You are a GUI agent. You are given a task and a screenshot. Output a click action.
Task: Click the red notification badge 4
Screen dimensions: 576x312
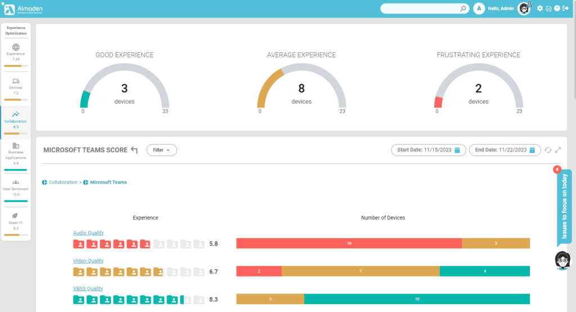(557, 170)
